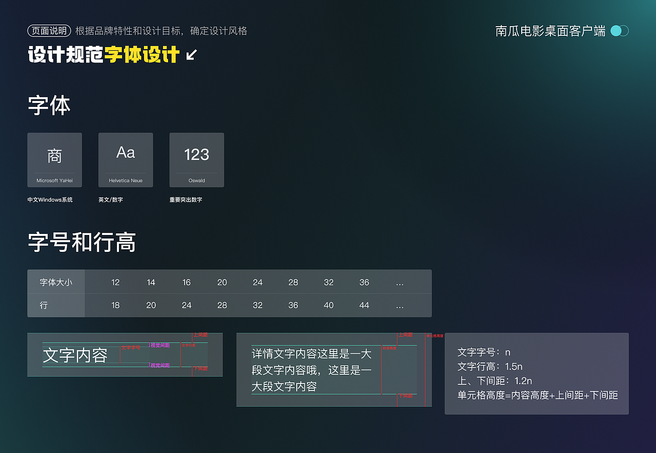Select the Helvetica Neue font card
This screenshot has width=656, height=453.
(x=126, y=160)
